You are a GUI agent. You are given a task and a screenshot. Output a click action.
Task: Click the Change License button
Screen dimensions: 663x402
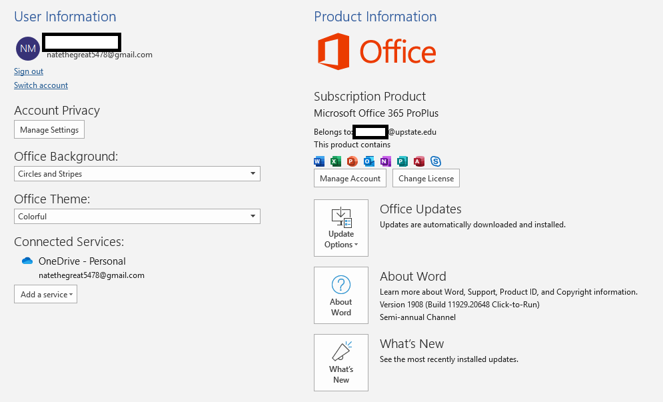(426, 178)
